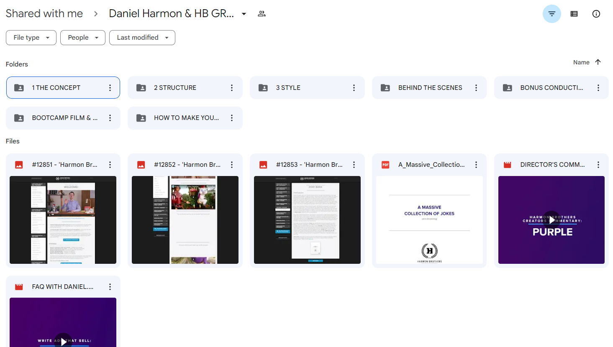Open the view details info icon
Image resolution: width=613 pixels, height=347 pixels.
click(596, 14)
